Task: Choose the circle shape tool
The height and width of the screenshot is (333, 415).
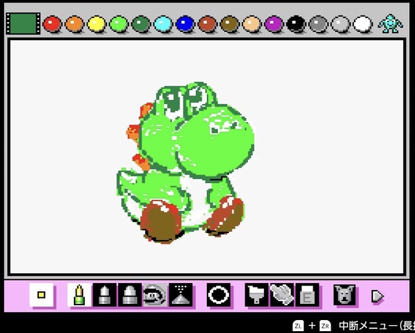Action: point(219,295)
